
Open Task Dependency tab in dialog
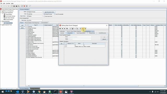point(81,33)
